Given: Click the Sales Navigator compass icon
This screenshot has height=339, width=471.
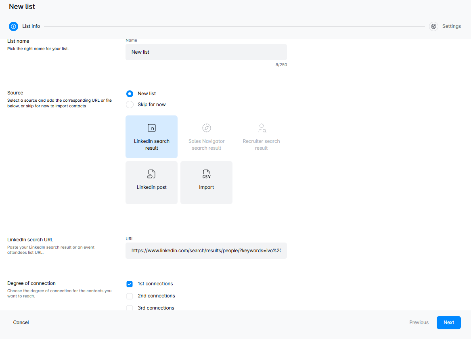Looking at the screenshot, I should click(x=207, y=128).
